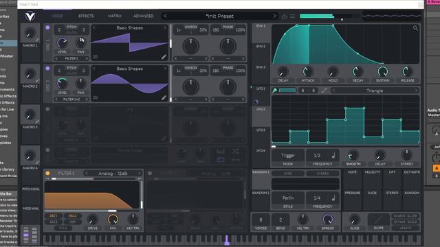Click the Filter 1 resonance vertical slider

142,195
